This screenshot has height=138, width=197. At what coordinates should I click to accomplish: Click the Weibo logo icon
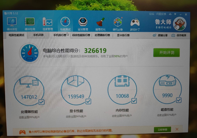pyautogui.click(x=155, y=35)
